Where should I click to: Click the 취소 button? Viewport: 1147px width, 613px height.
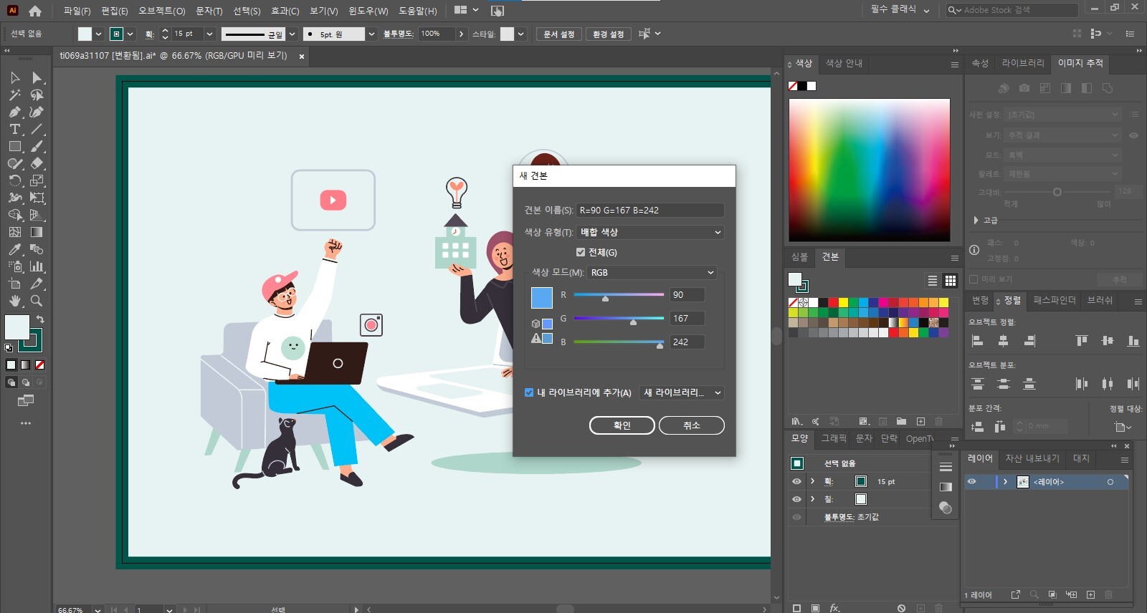point(691,425)
